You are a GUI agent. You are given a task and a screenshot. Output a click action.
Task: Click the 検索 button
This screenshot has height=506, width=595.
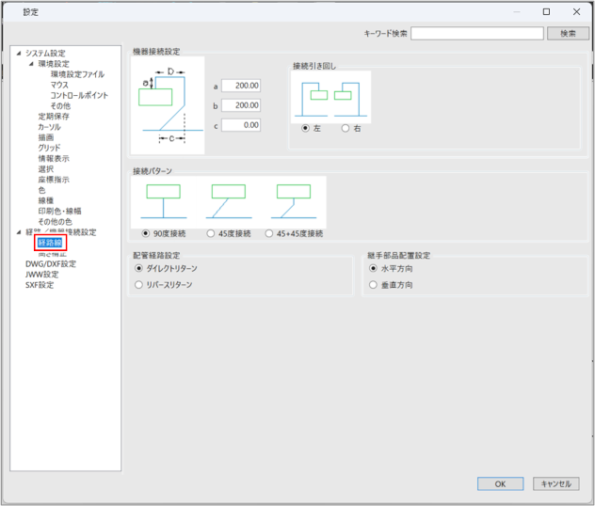click(568, 33)
